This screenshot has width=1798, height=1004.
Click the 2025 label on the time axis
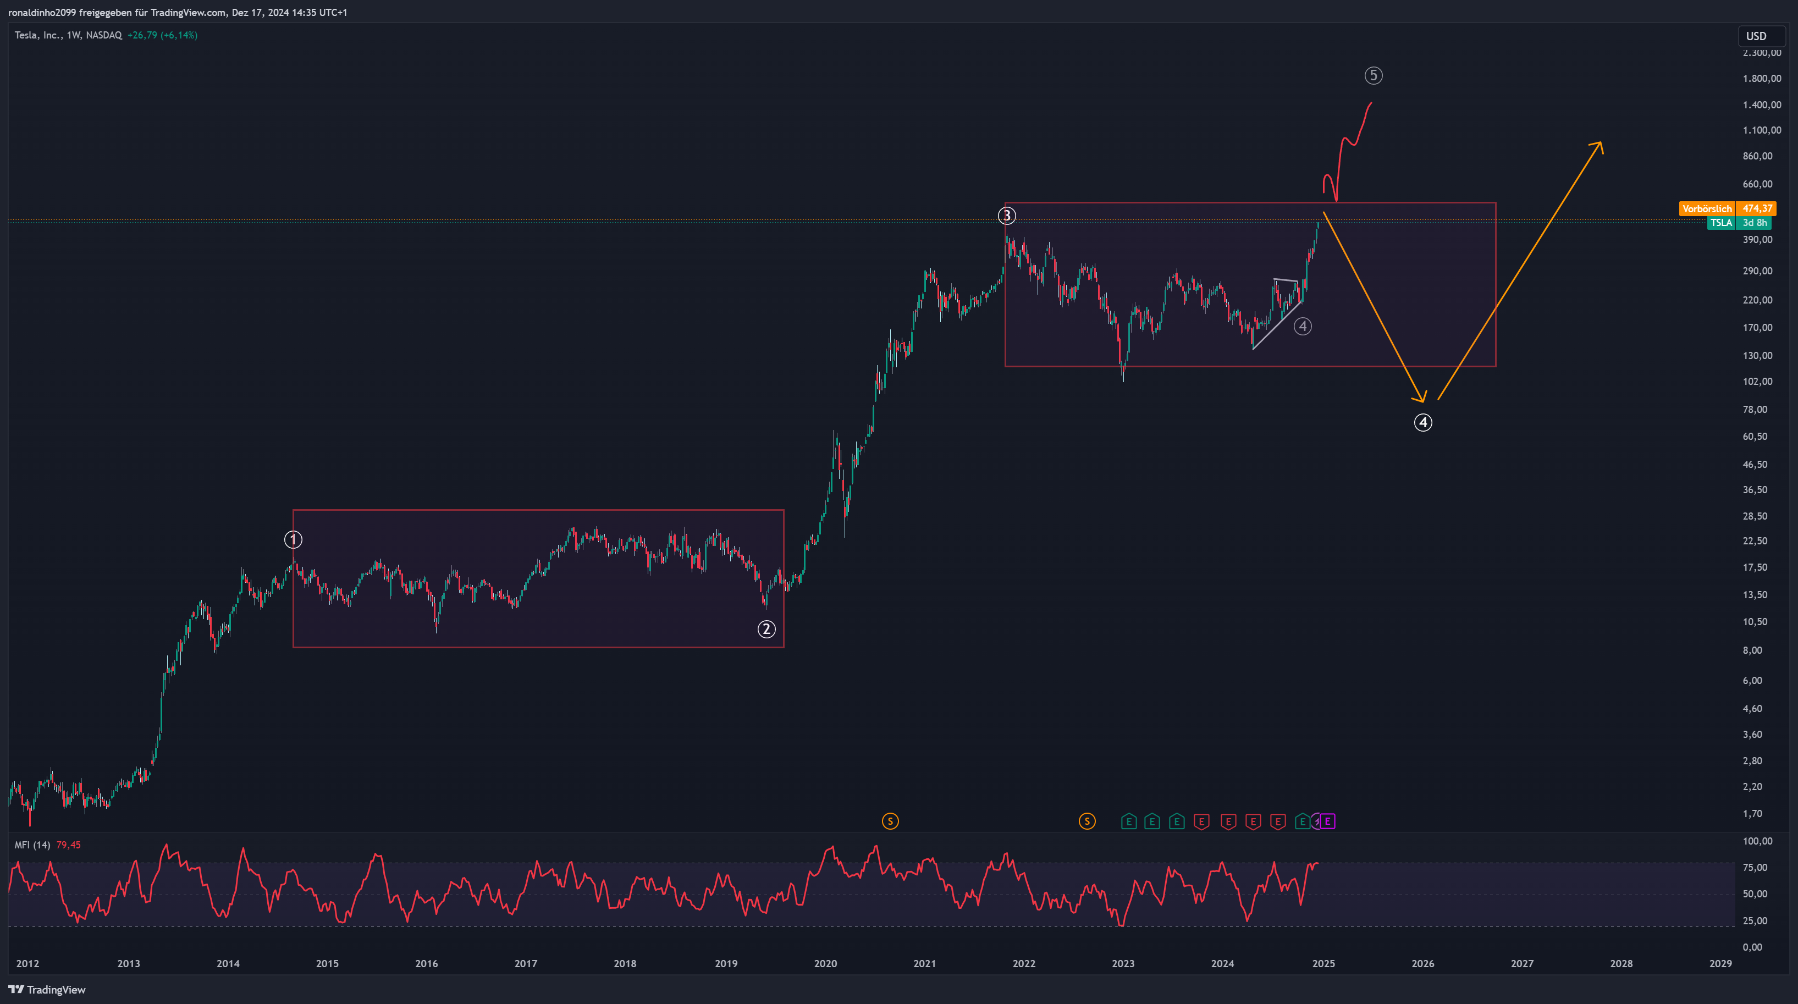point(1323,963)
